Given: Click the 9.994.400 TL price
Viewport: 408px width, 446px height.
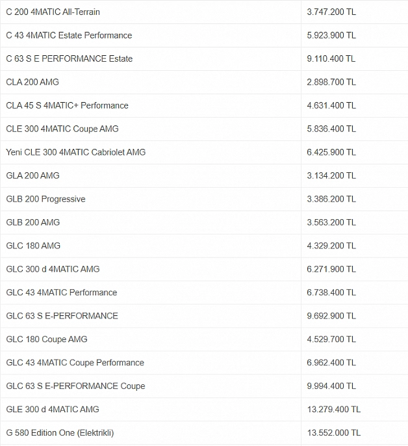Looking at the screenshot, I should pyautogui.click(x=331, y=386).
